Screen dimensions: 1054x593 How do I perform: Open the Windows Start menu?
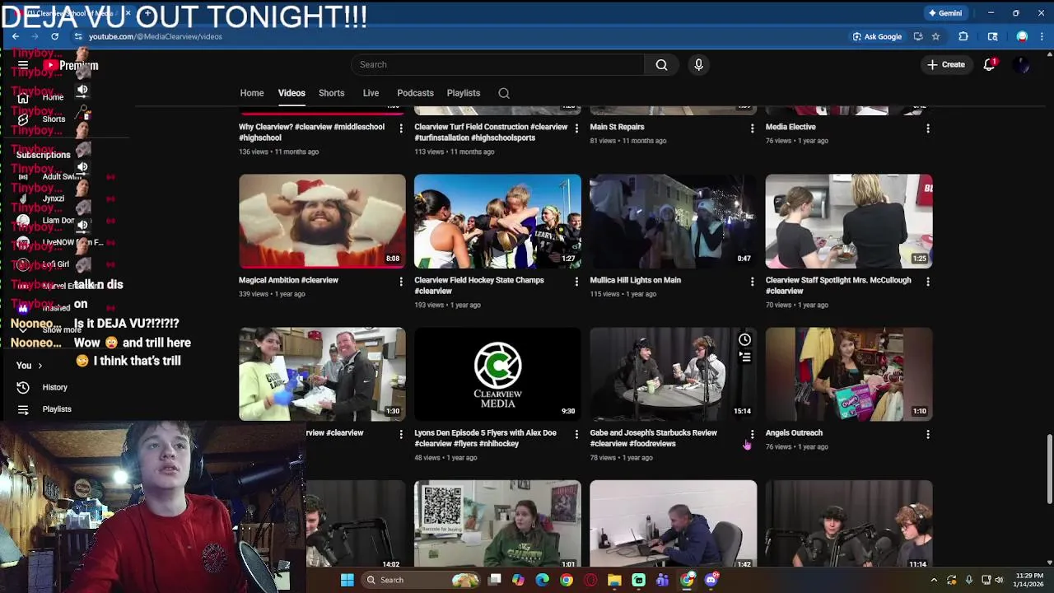point(347,580)
